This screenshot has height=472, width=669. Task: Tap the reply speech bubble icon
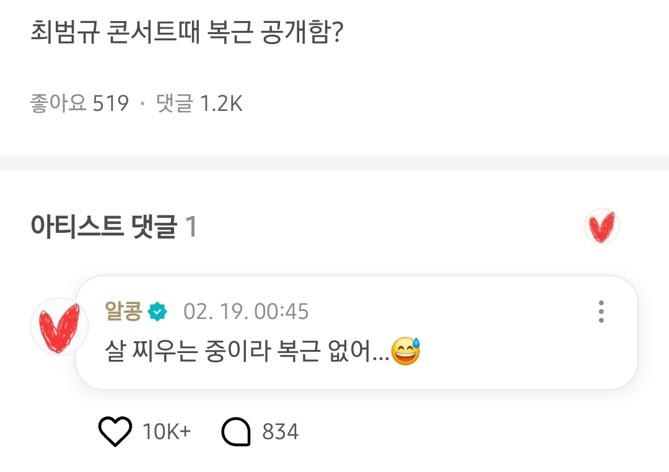pos(236,432)
